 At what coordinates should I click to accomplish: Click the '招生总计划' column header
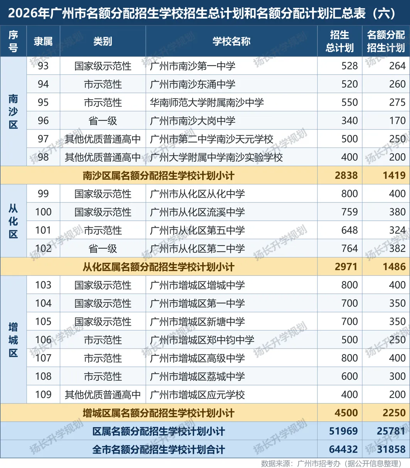tap(339, 41)
